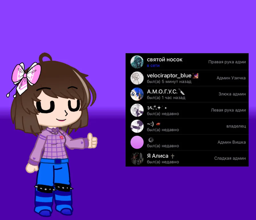Click knife emoji next to А.М.О.Г.У.С.
The height and width of the screenshot is (220, 256).
pos(181,92)
